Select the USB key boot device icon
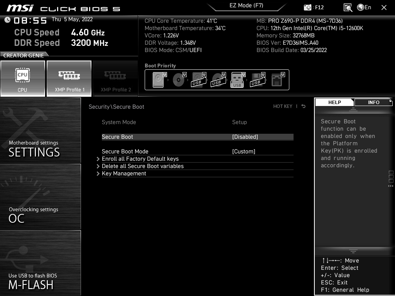 pyautogui.click(x=238, y=80)
